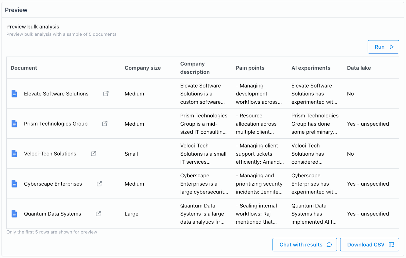Open external link for Elevate Software Solutions
Screen dimensions: 406x258
coord(106,94)
